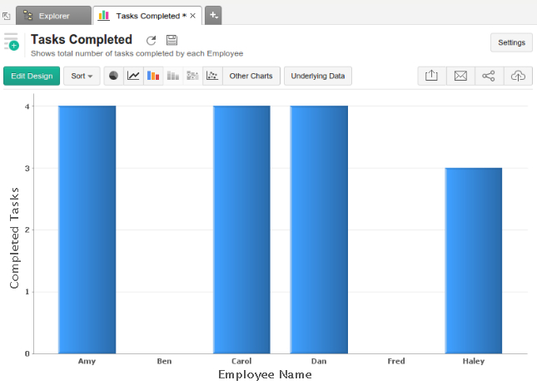Click the y-axis value 4
The height and width of the screenshot is (390, 537).
coord(27,106)
